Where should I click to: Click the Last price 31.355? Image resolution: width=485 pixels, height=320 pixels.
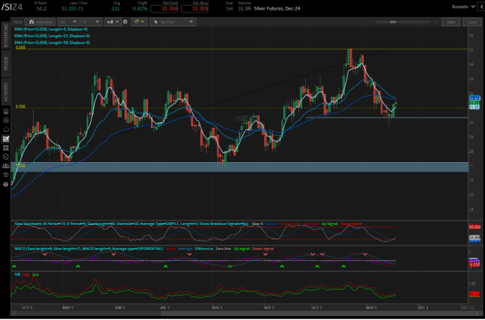pyautogui.click(x=68, y=9)
